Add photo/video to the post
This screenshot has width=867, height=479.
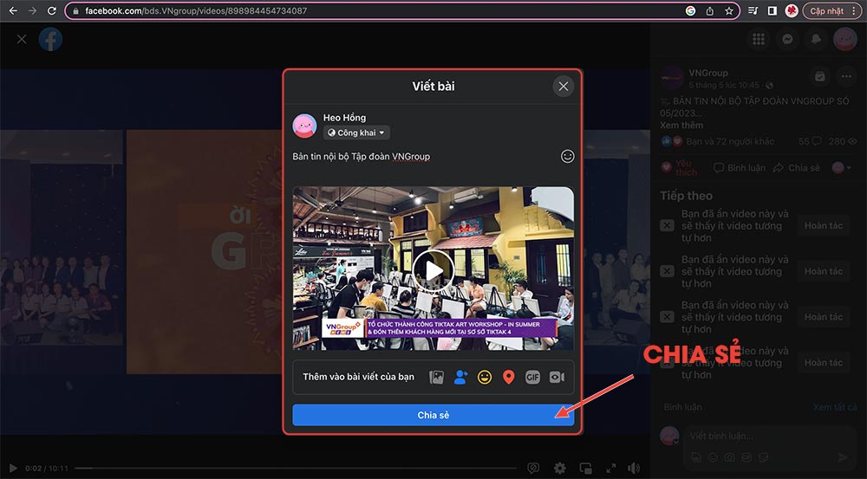click(x=436, y=377)
